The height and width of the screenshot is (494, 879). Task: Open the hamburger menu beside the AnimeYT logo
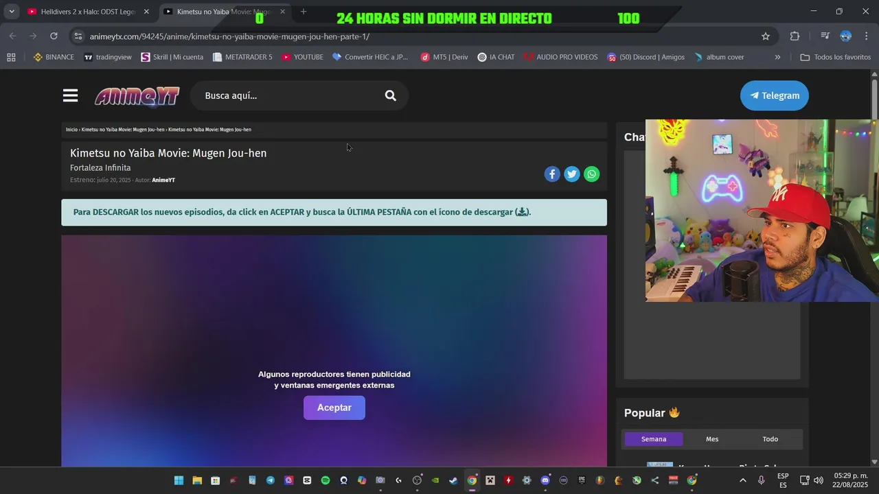click(70, 95)
